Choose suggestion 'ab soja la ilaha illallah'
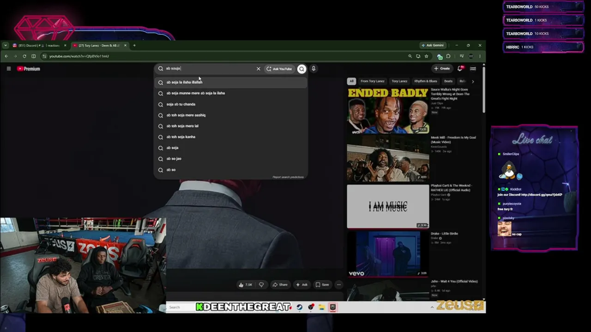The width and height of the screenshot is (591, 332). (x=231, y=82)
